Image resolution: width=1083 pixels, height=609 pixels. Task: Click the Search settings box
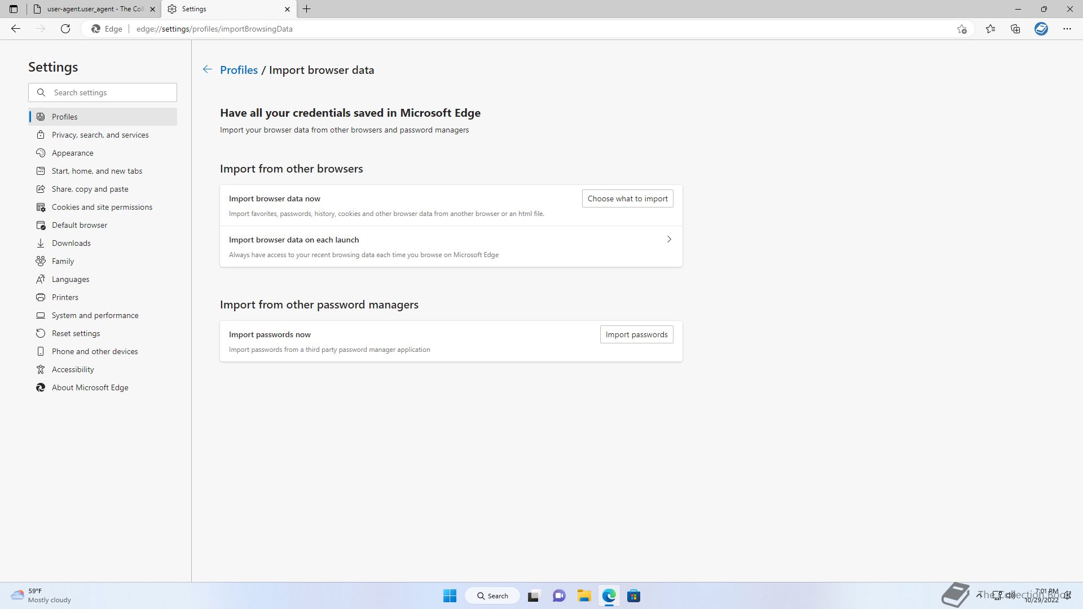point(103,92)
